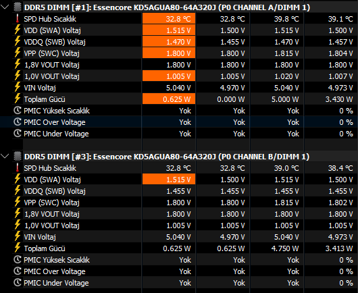The image size is (358, 293).
Task: Select DIMM #3 SPD Hub Sıcaklık label
Action: coord(50,168)
